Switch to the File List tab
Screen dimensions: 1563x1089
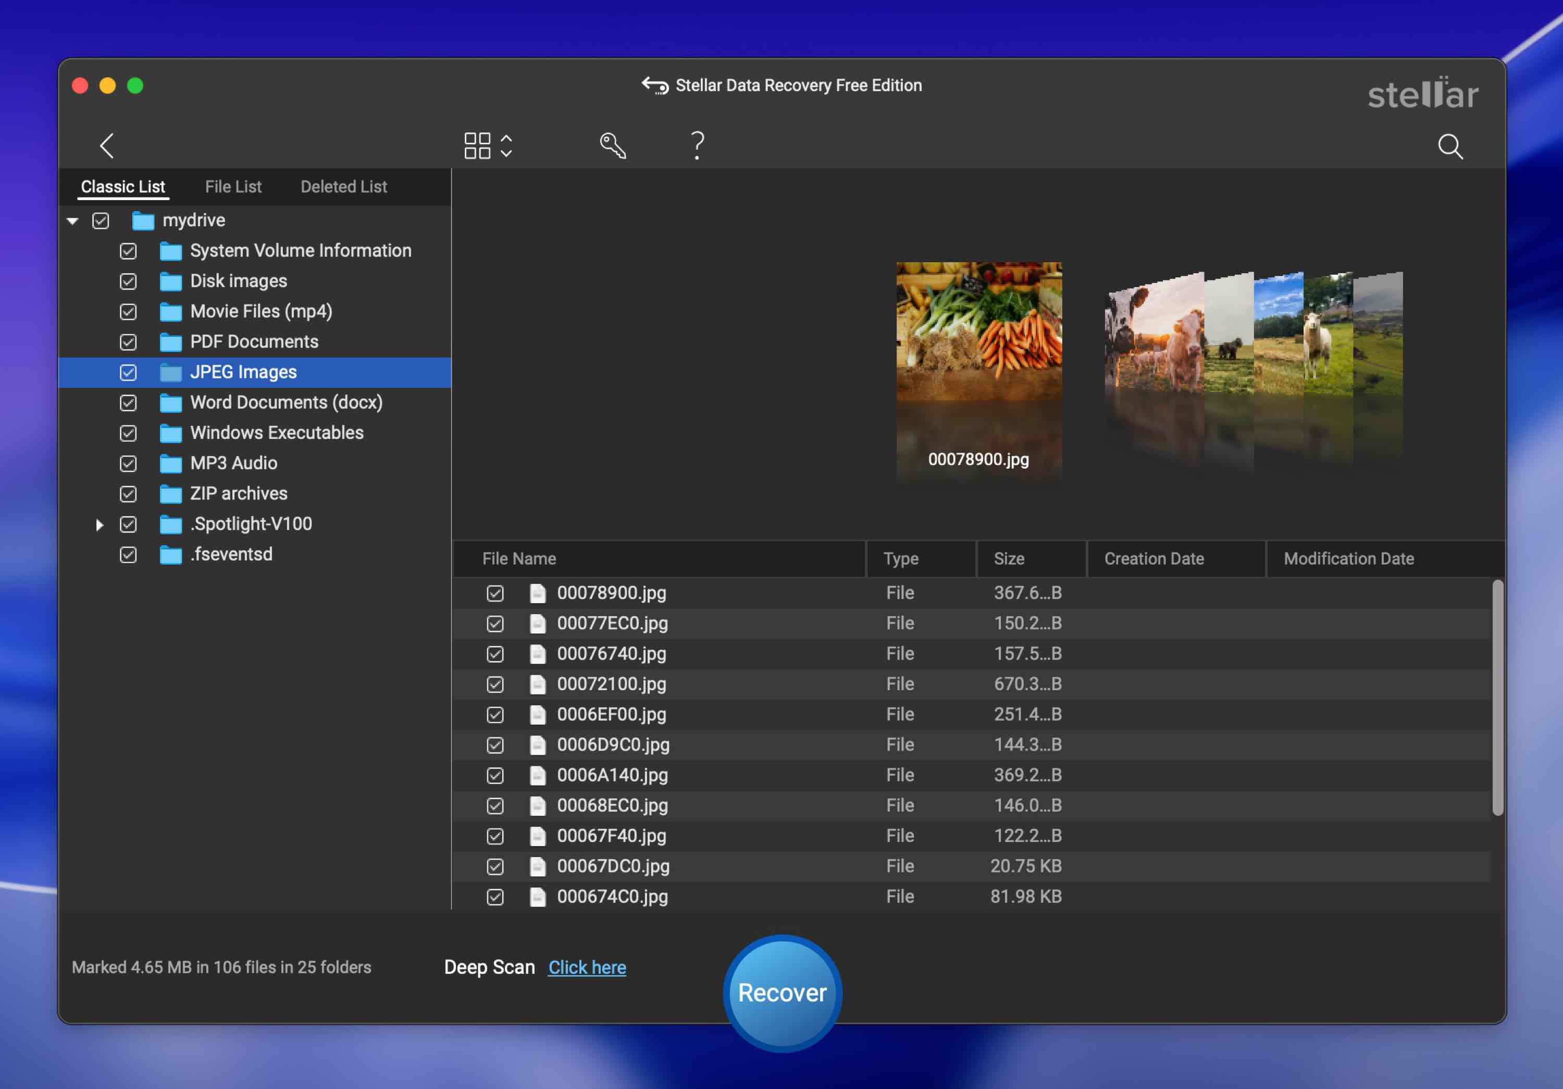tap(233, 186)
